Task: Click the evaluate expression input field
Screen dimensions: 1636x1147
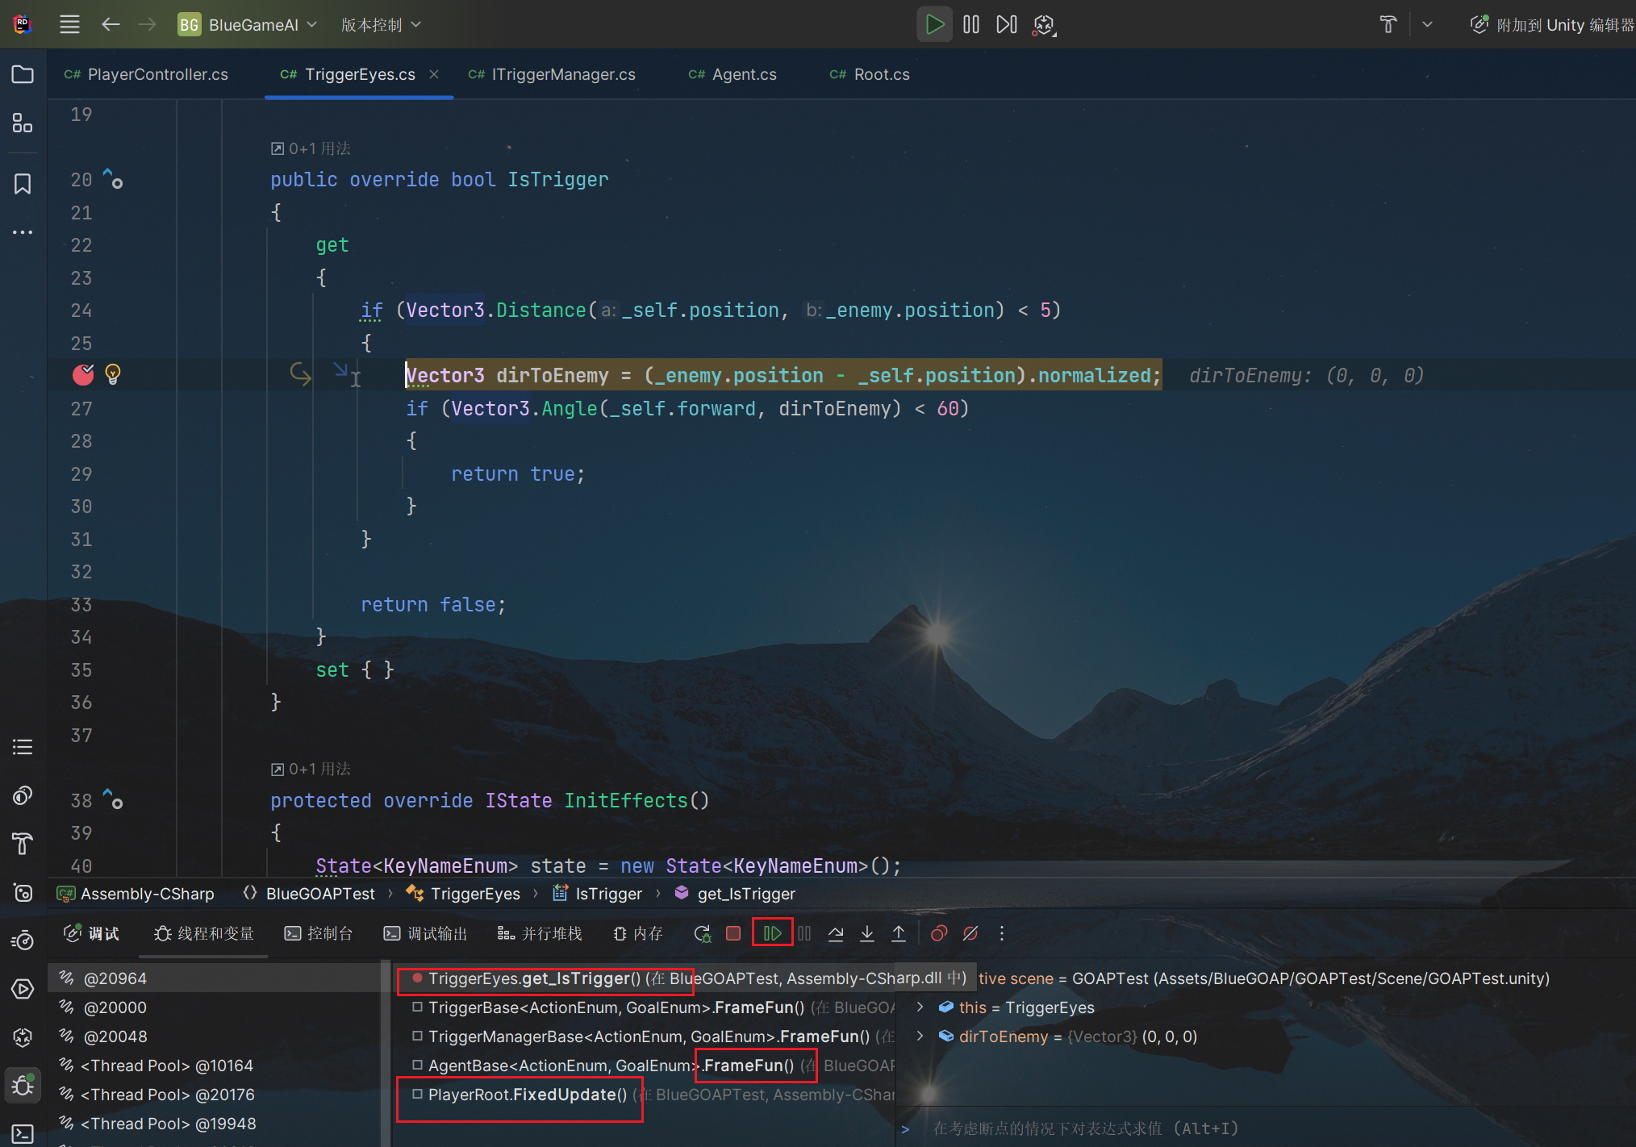Action: pos(1210,1128)
